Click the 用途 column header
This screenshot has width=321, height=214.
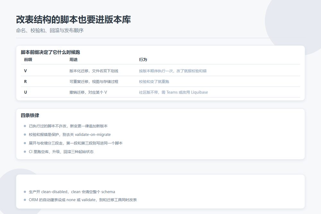click(74, 60)
